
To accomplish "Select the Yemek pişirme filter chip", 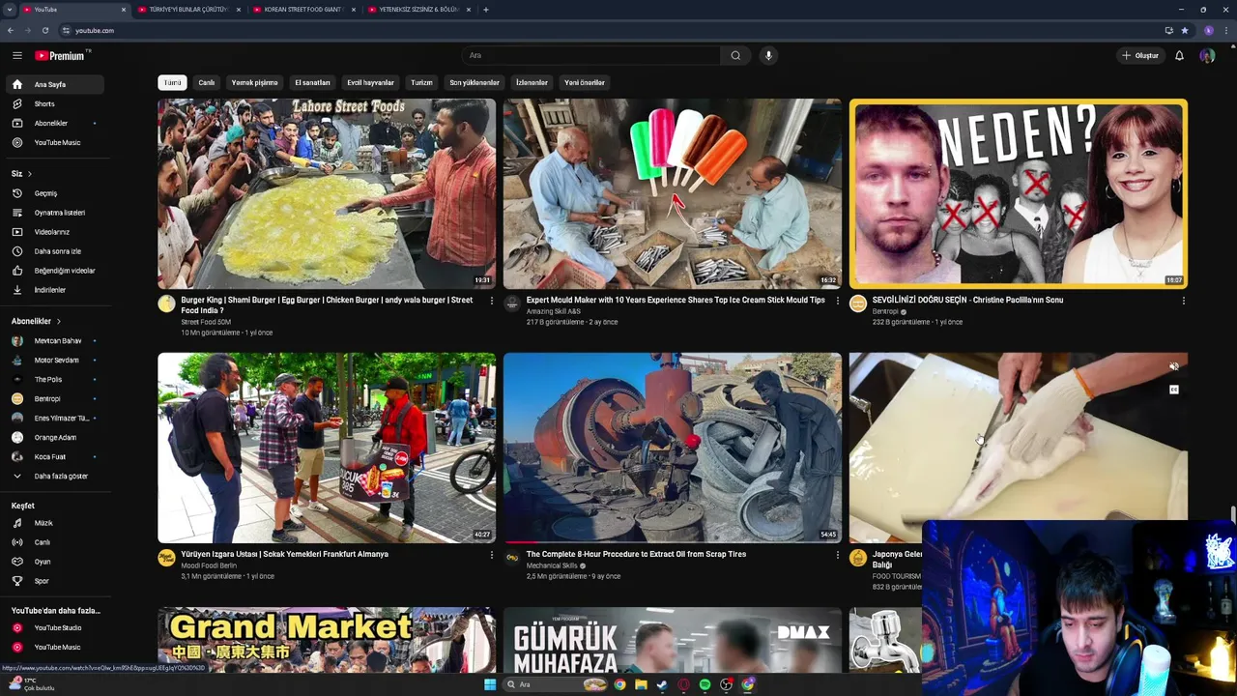I will [x=254, y=83].
